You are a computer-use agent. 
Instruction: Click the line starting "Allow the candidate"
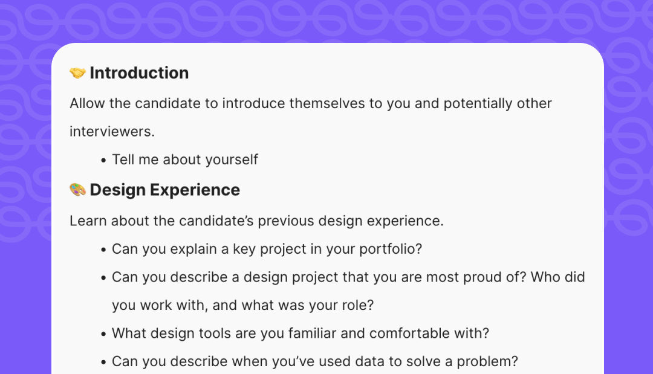click(x=310, y=104)
